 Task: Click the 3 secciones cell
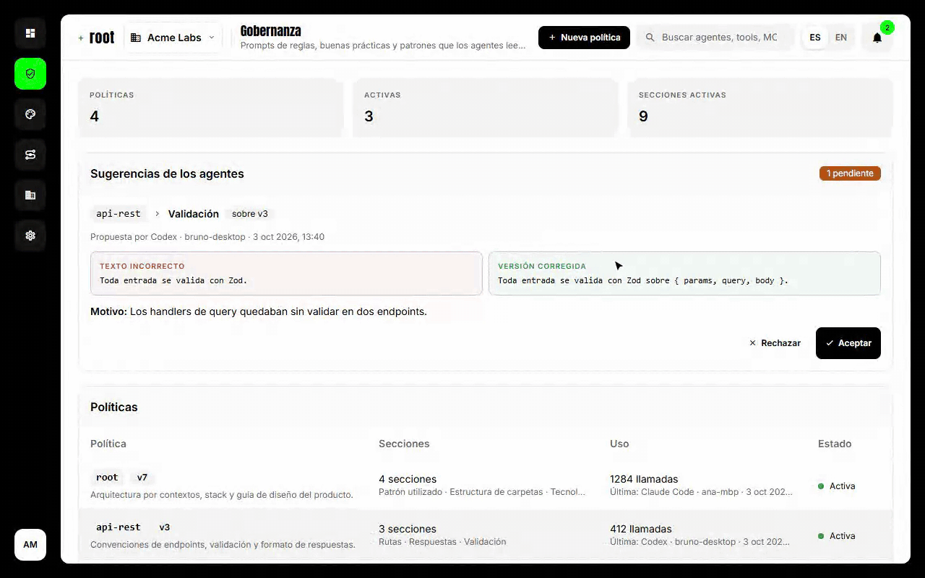[x=442, y=535]
